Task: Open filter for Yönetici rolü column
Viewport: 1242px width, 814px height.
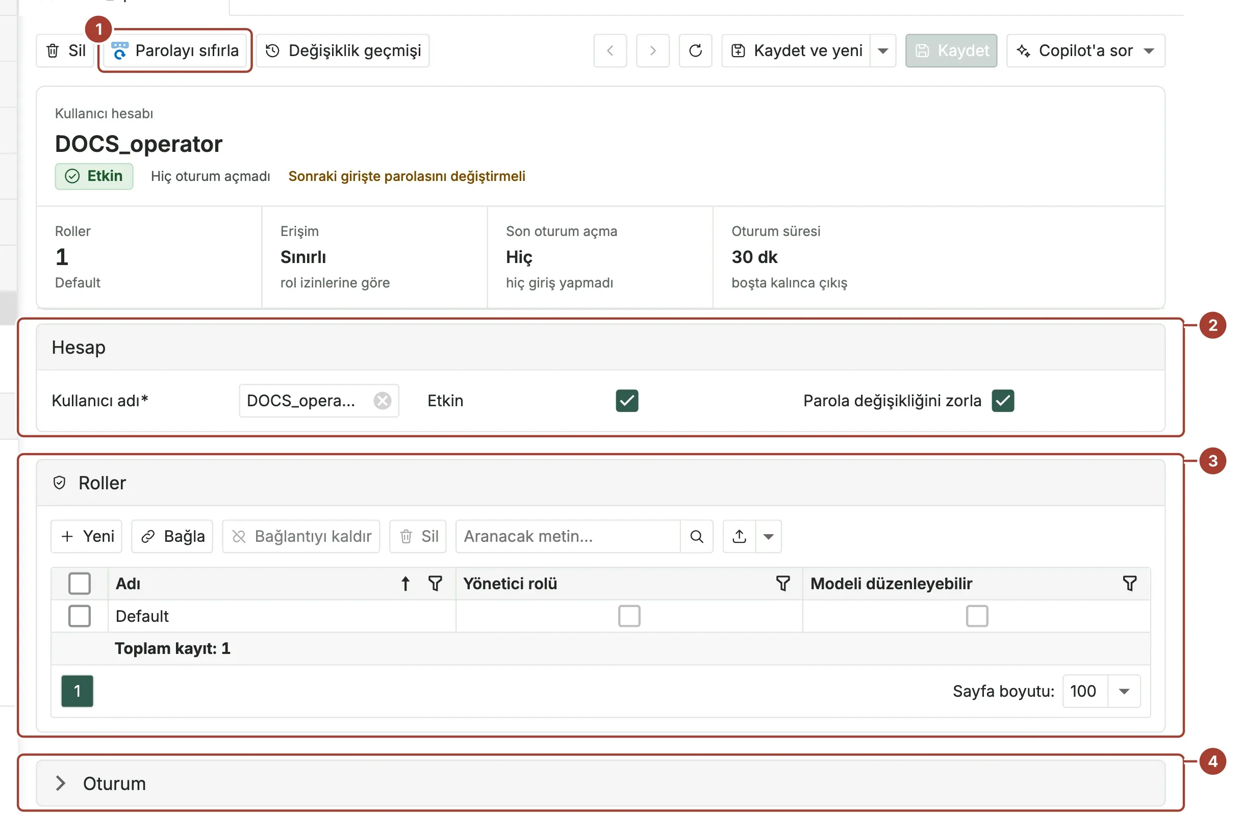Action: [783, 584]
